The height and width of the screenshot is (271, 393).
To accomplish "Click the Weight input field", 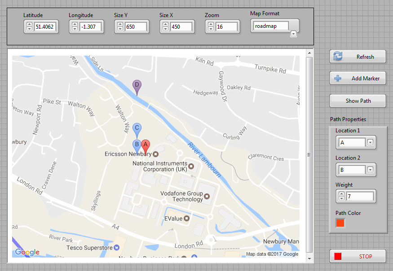I will click(x=360, y=196).
